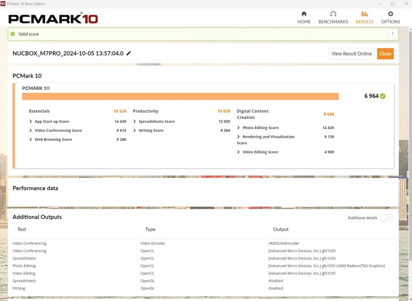Click the PCMark 10 logo
The height and width of the screenshot is (301, 412).
coord(53,18)
